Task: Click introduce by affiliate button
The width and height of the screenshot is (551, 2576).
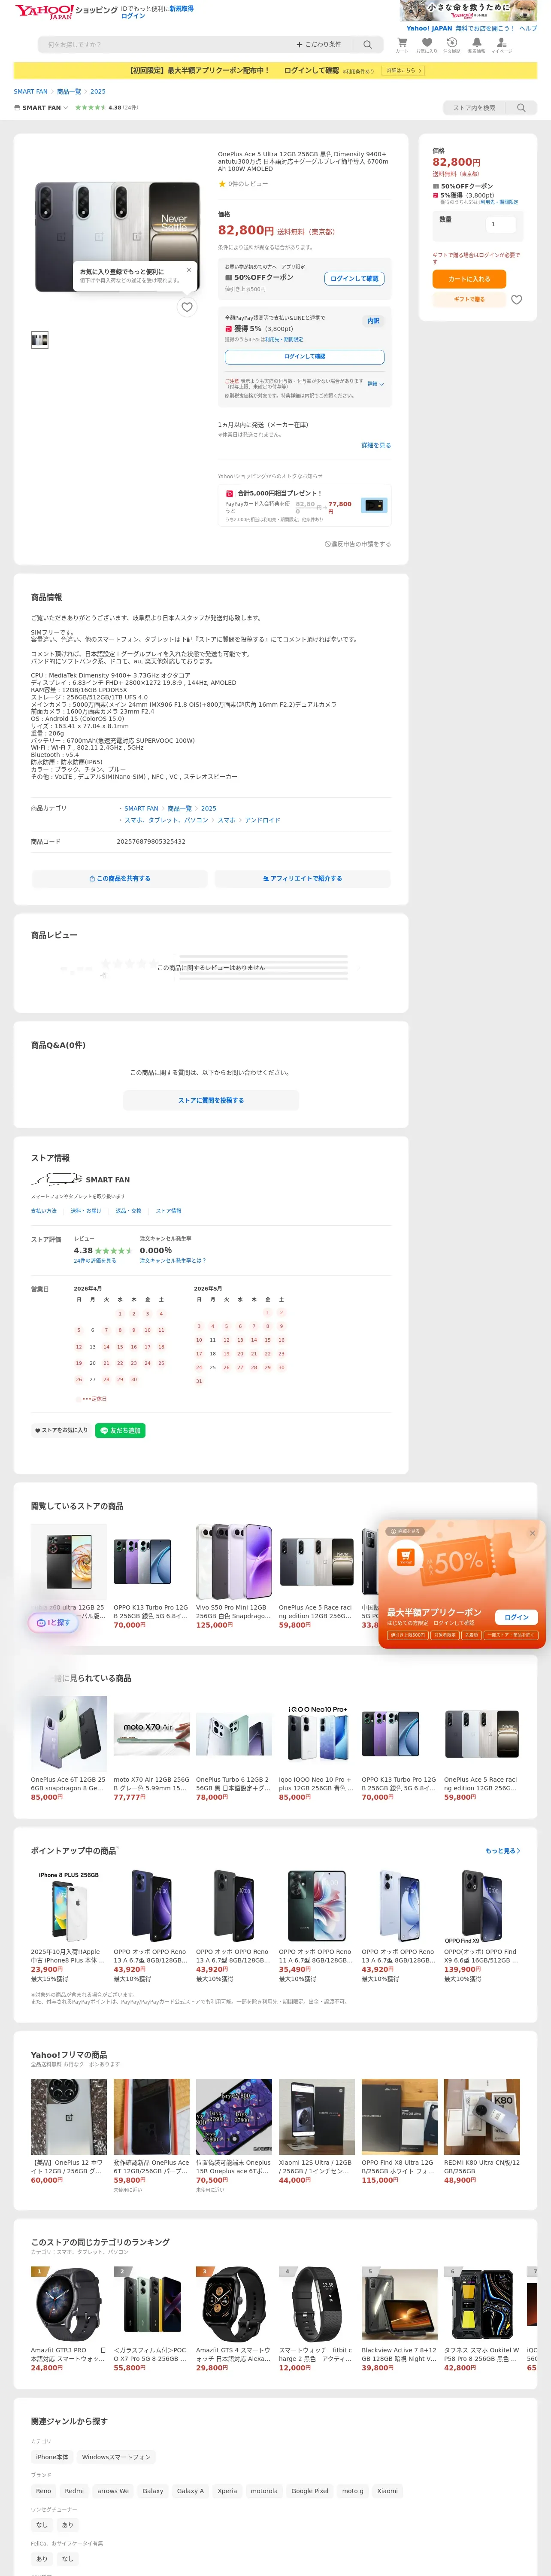Action: [x=302, y=879]
